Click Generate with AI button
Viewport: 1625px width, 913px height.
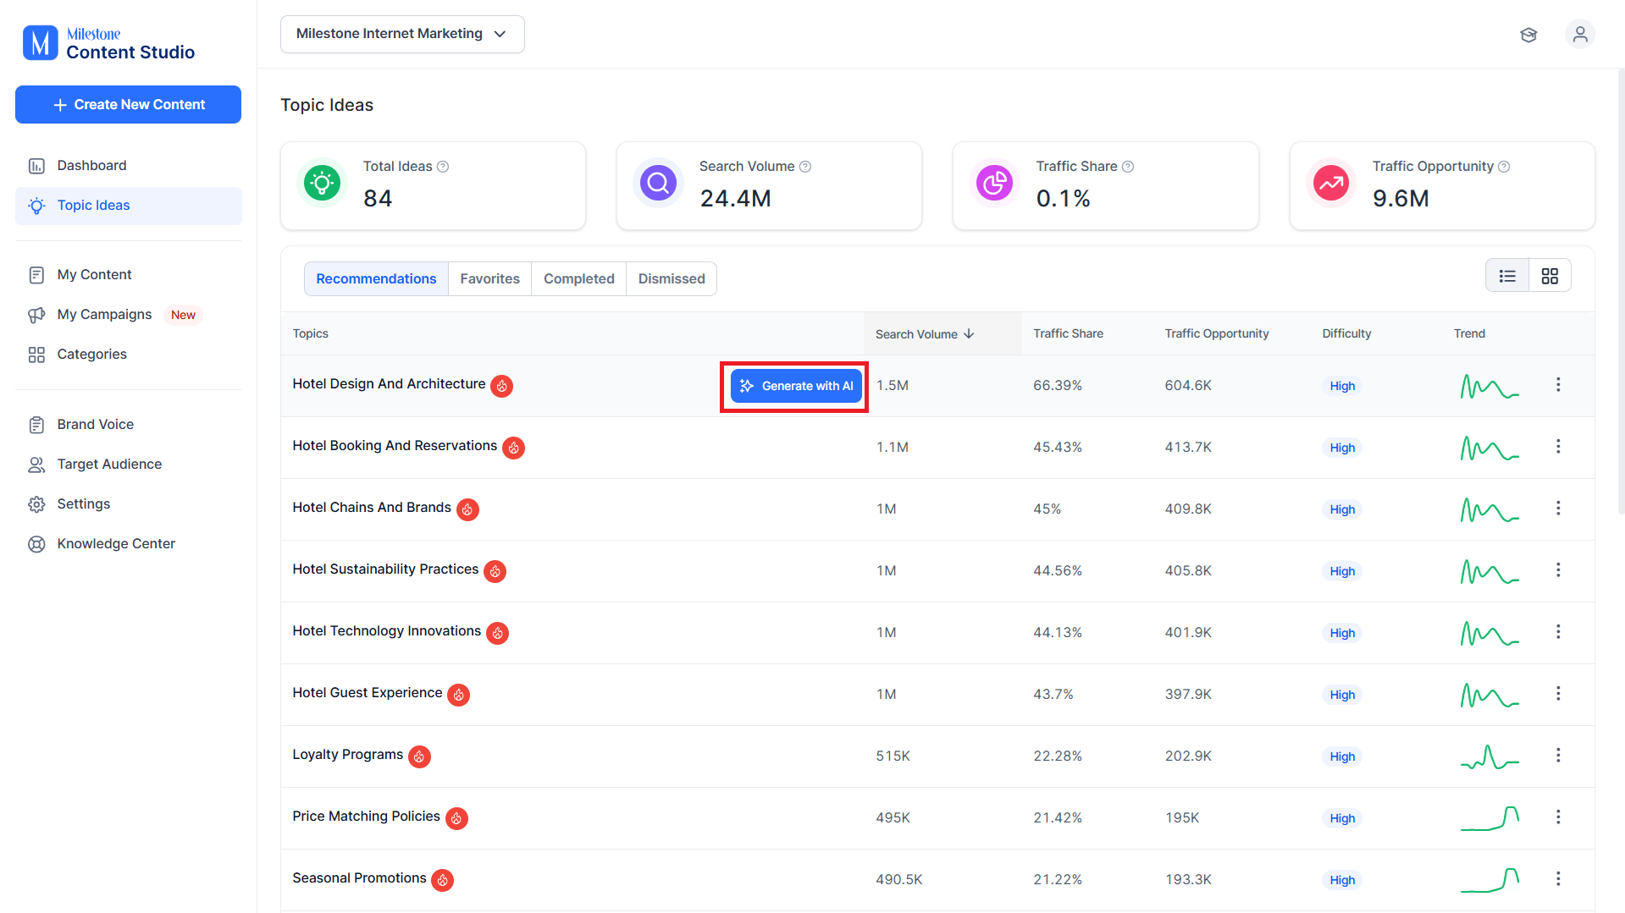(x=796, y=386)
